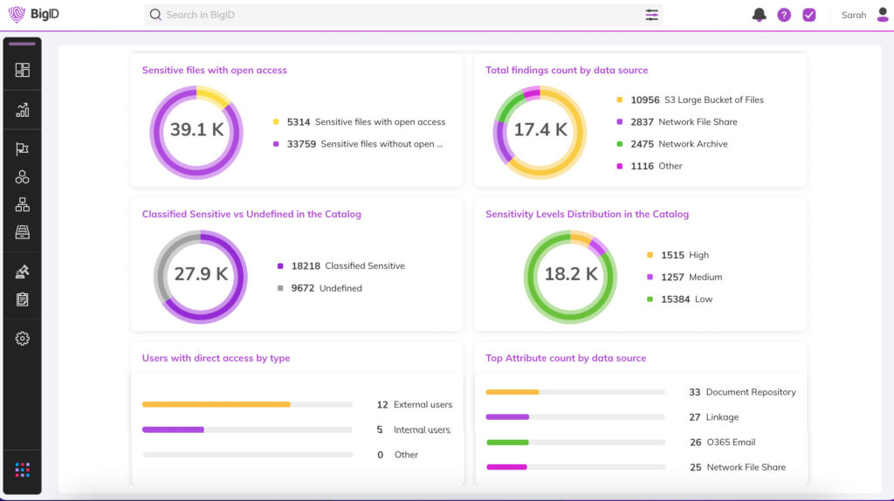The width and height of the screenshot is (894, 501).
Task: Open the purple checkmark tasks icon
Action: point(809,15)
